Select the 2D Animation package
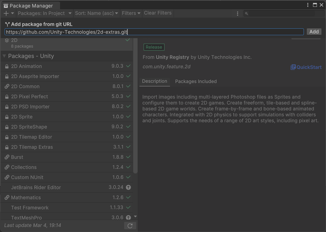Viewport: 326px width, 232px height. 67,66
